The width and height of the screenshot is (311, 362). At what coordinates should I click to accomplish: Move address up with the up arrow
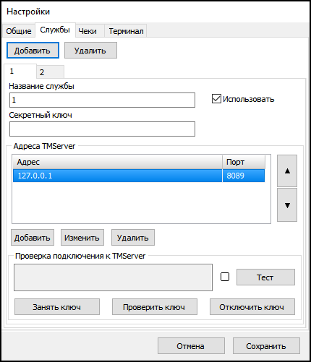click(x=287, y=171)
